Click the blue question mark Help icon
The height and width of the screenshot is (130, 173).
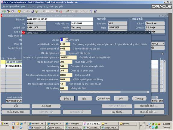[91, 11]
